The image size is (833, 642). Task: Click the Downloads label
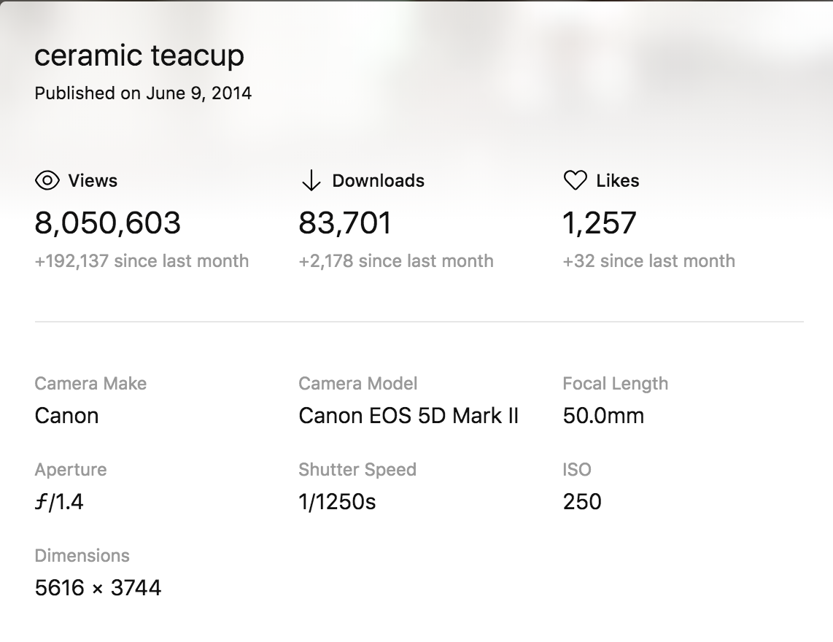[378, 181]
